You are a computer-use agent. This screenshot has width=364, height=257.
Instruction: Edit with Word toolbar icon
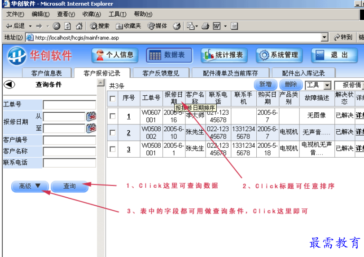coord(217,26)
